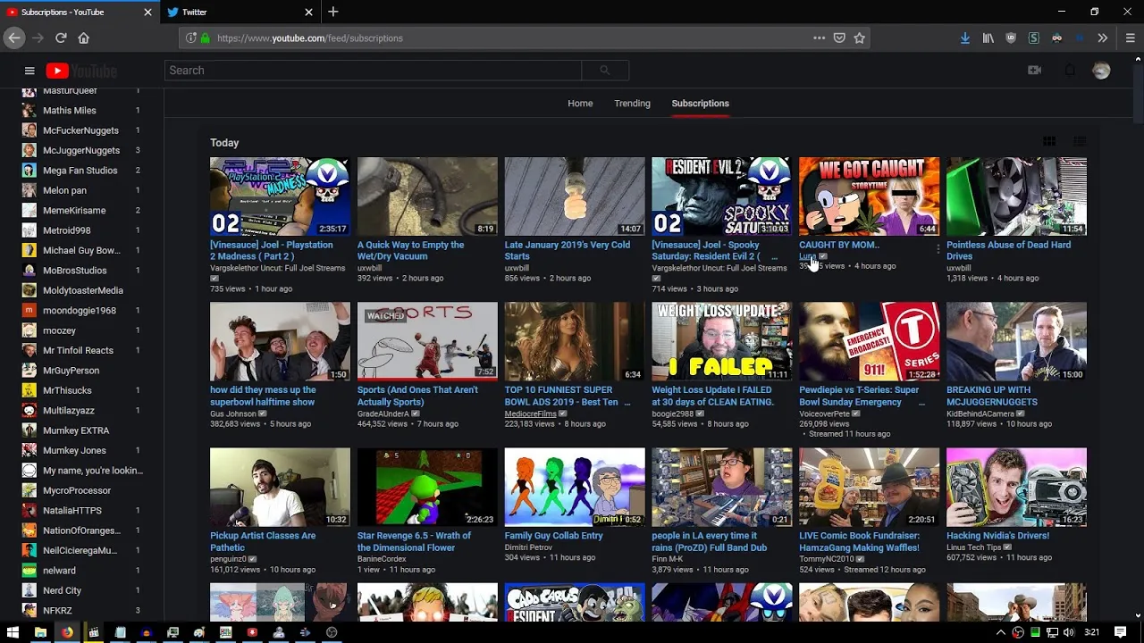This screenshot has width=1144, height=643.
Task: Click into the YouTube search field
Action: point(373,71)
